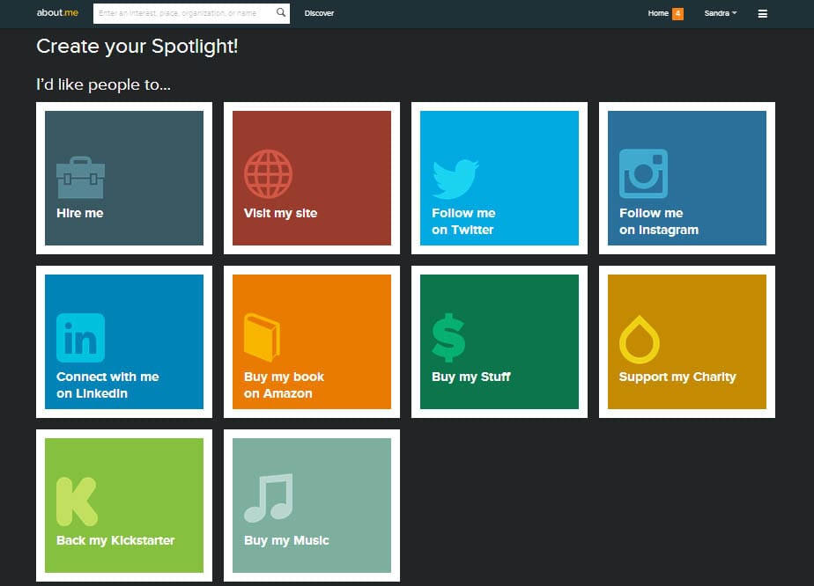Choose the Buy my Stuff label

point(471,377)
